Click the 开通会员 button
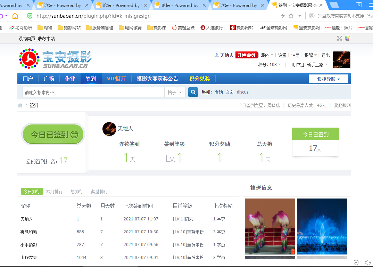The image size is (373, 267). click(x=247, y=55)
